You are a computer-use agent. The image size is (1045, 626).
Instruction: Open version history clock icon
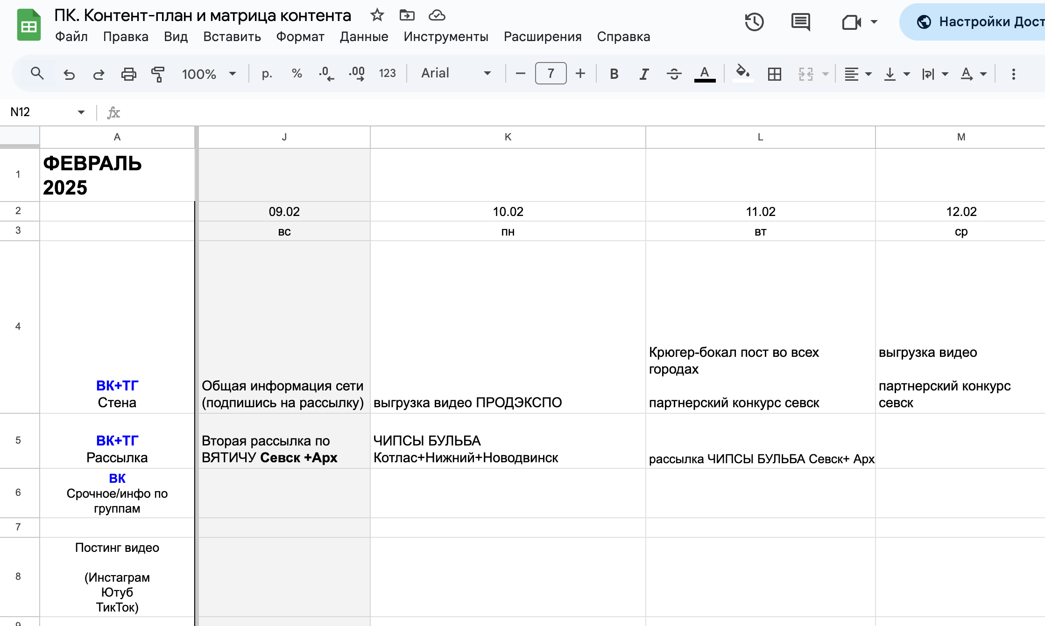tap(754, 22)
